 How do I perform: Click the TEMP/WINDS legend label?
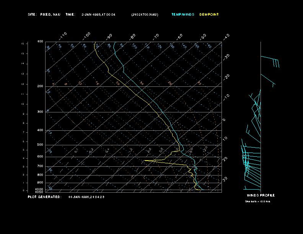(182, 15)
